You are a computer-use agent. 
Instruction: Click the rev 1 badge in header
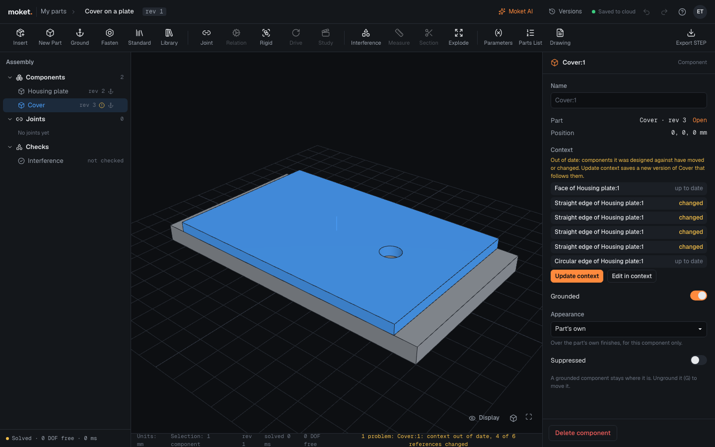click(x=154, y=11)
